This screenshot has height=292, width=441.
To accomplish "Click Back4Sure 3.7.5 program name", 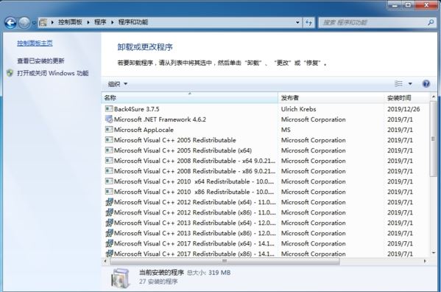I will [x=137, y=109].
